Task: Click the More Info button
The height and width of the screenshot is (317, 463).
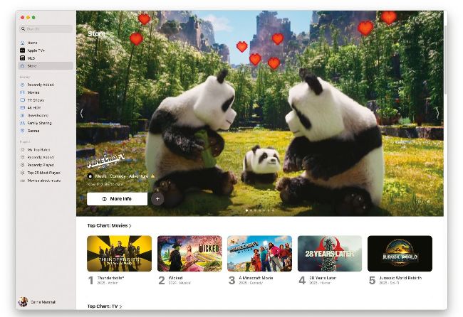Action: pos(117,199)
